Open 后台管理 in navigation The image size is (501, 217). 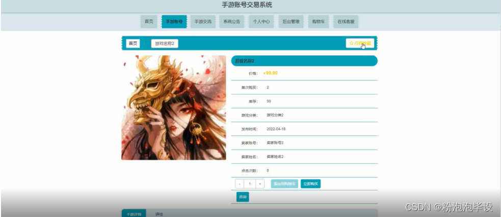point(291,22)
